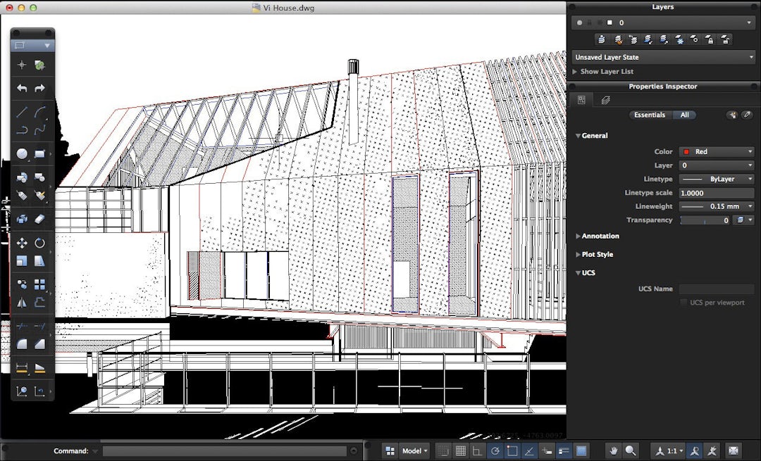Select the Move tool with four arrows
This screenshot has height=461, width=761.
coord(22,243)
